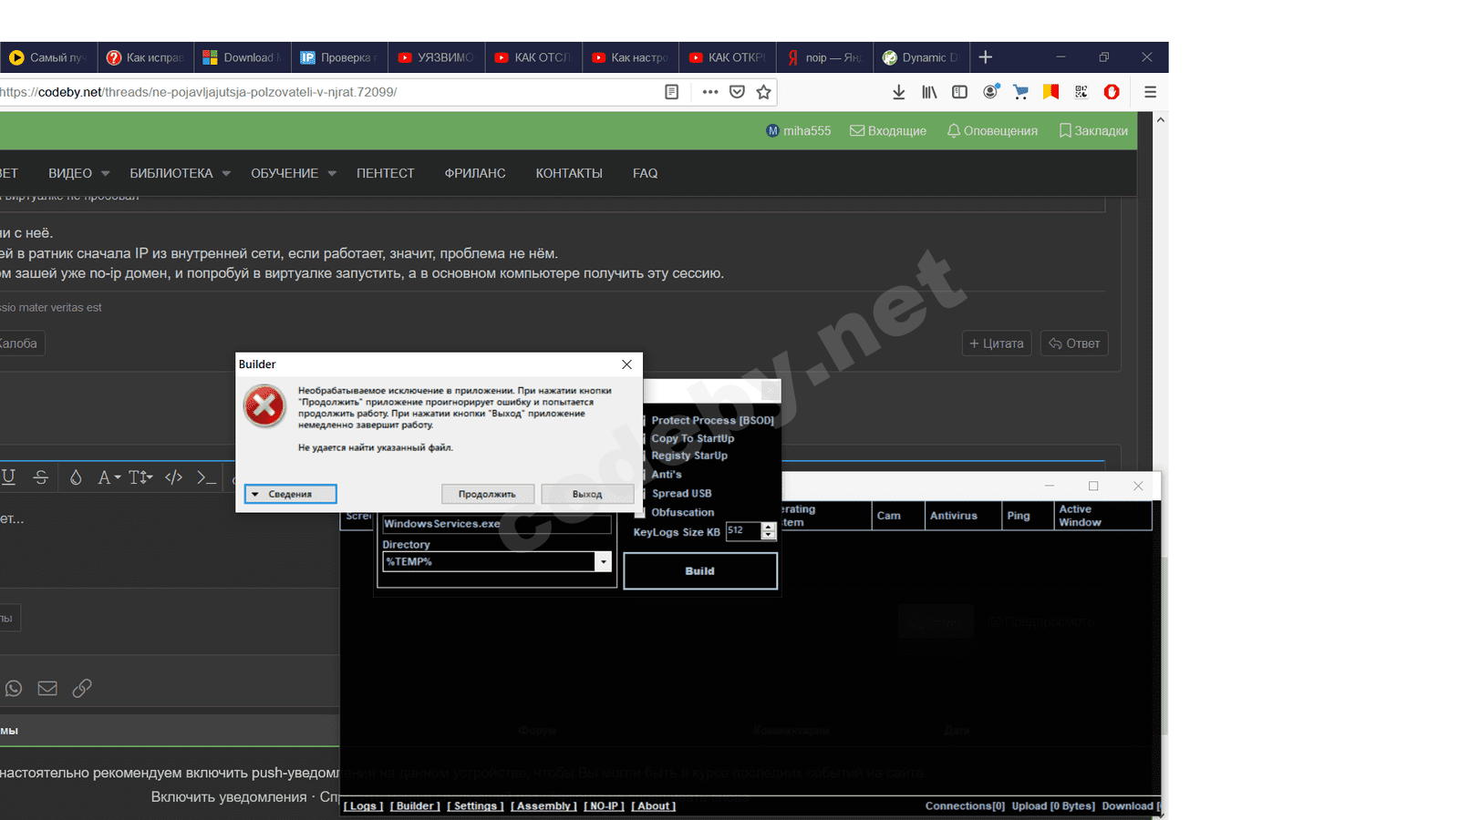This screenshot has width=1459, height=820.
Task: Click Выход in the Builder error dialog
Action: point(587,494)
